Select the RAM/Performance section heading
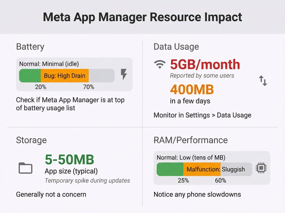 tap(190, 140)
